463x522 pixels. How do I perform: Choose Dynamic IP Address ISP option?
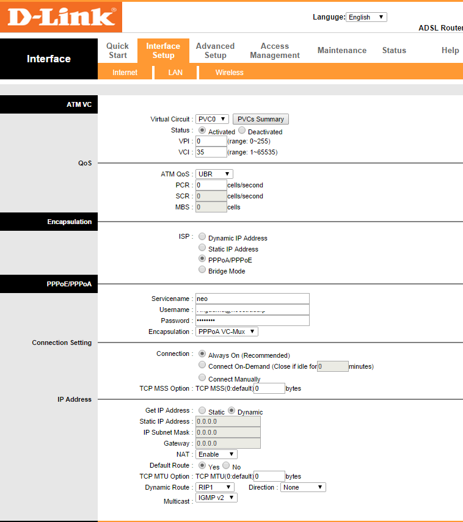[202, 236]
